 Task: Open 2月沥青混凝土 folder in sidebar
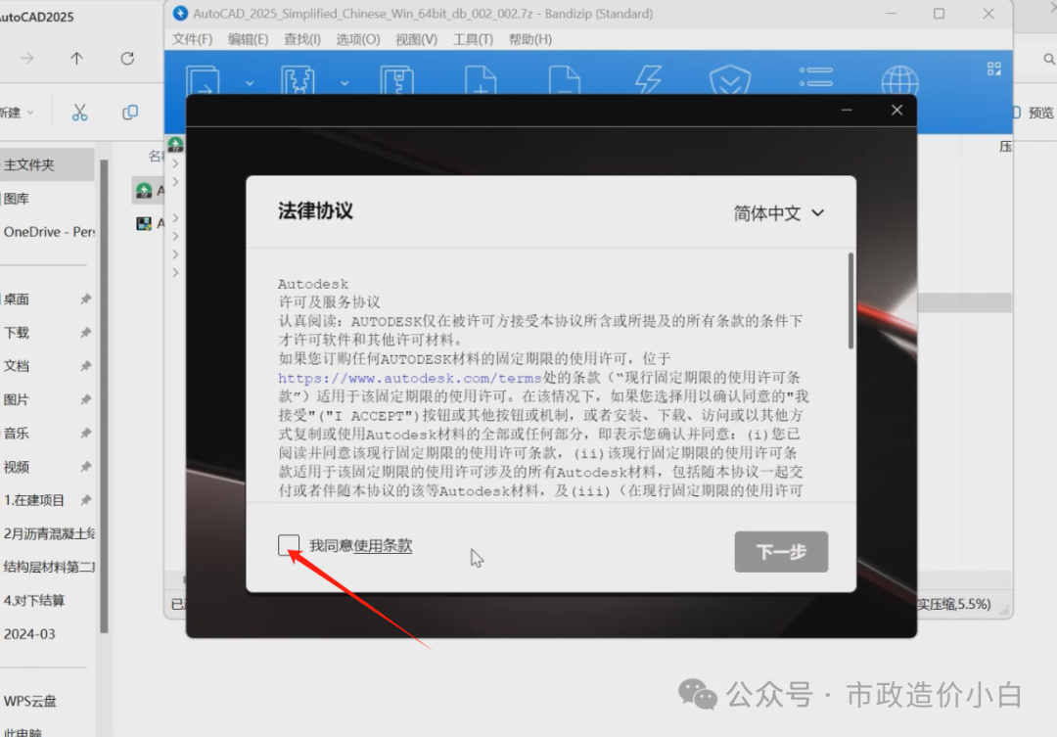(47, 533)
